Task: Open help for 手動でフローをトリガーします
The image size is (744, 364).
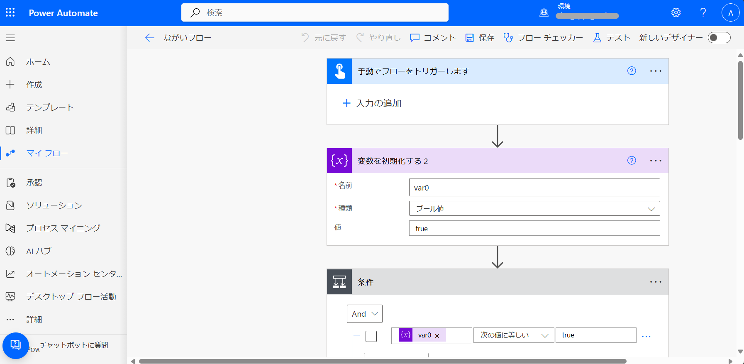Action: [632, 71]
